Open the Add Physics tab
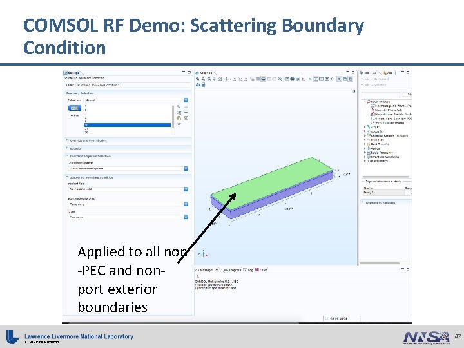The image size is (464, 348). pyautogui.click(x=367, y=73)
